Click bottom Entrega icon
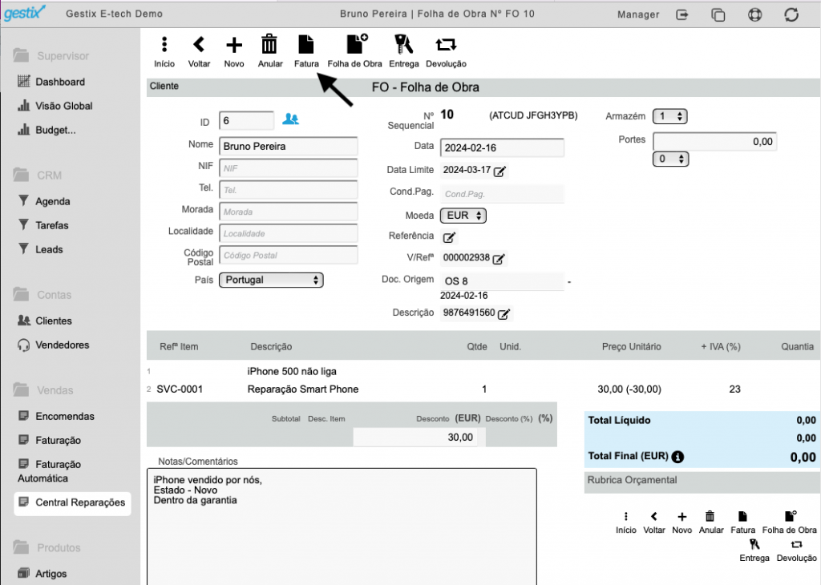The height and width of the screenshot is (585, 821). [x=754, y=545]
